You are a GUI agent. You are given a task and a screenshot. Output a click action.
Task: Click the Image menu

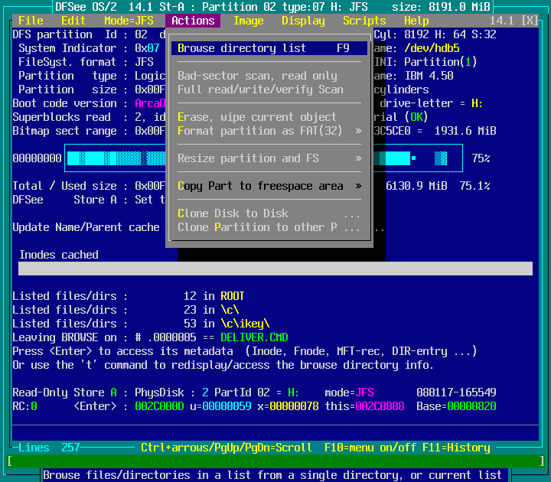[248, 21]
